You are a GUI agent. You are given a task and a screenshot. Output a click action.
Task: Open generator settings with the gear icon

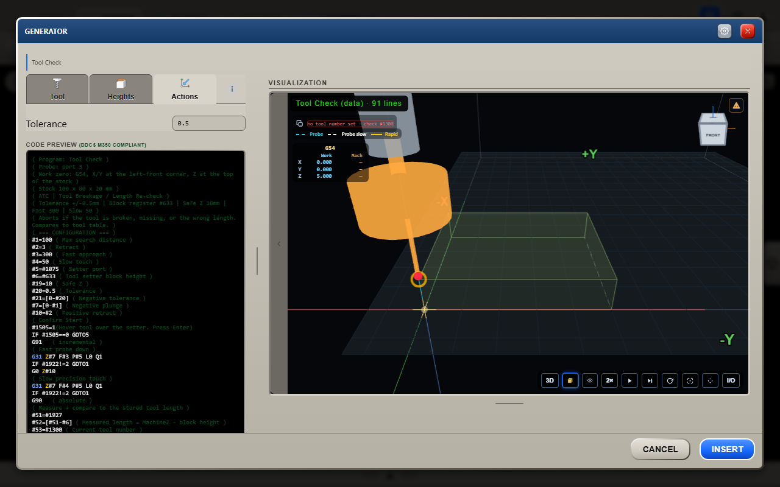tap(725, 31)
